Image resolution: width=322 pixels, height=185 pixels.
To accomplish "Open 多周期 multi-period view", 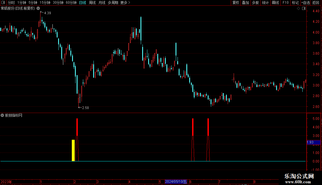I will tap(113, 3).
